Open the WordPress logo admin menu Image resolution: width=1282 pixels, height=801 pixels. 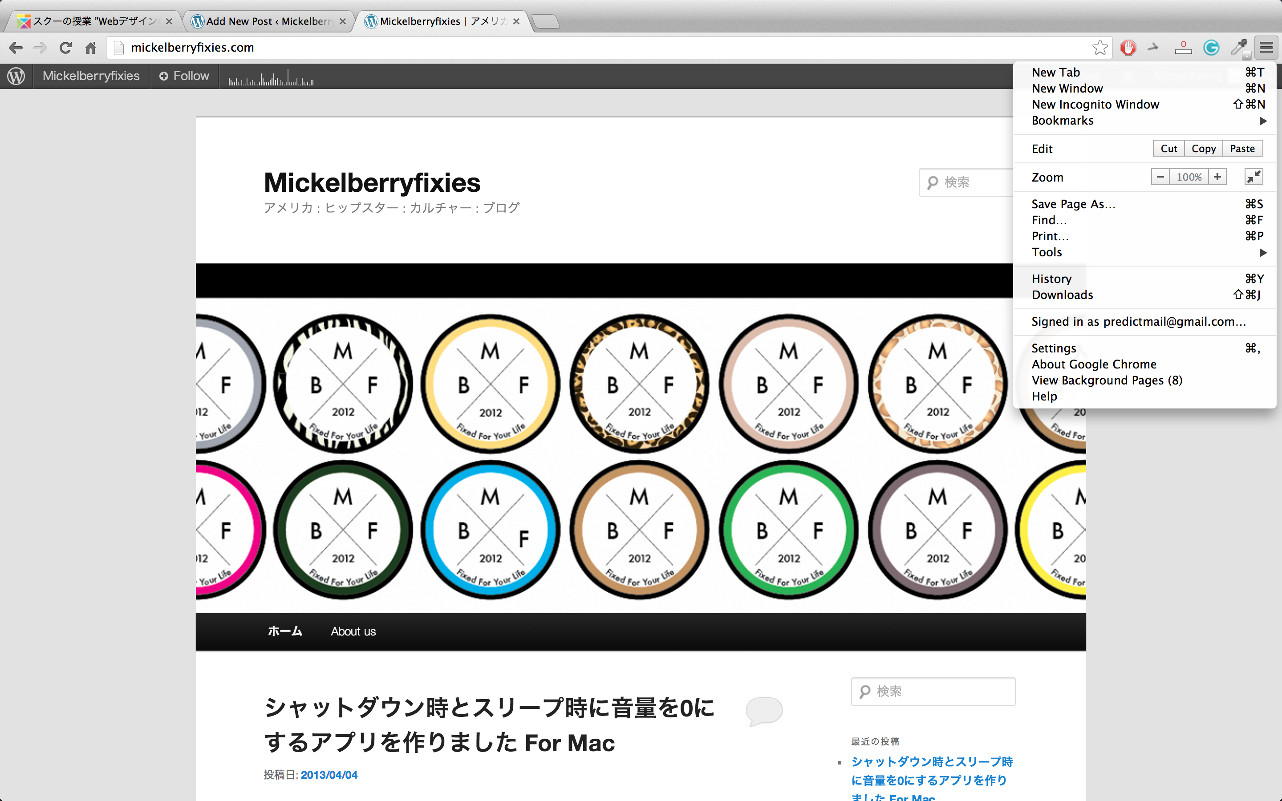click(16, 76)
